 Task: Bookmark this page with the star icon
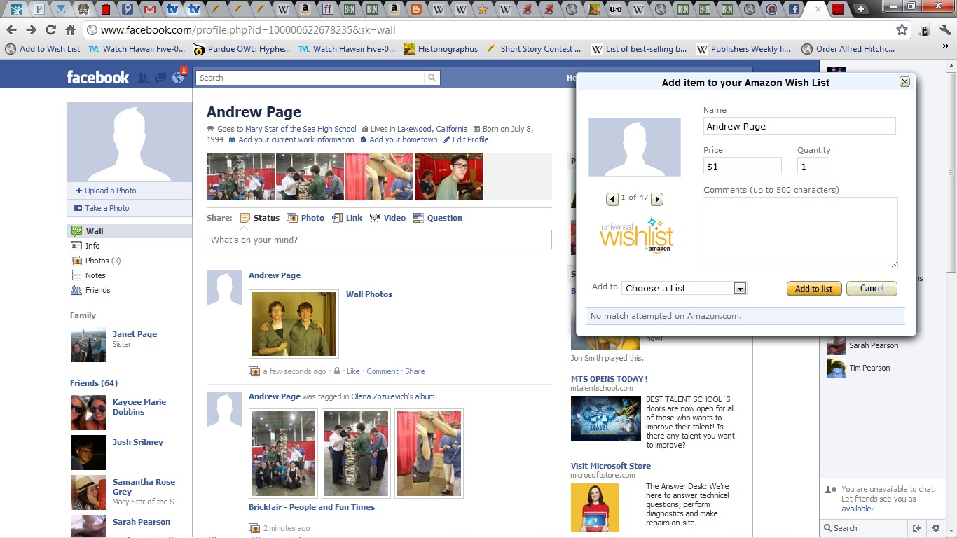pyautogui.click(x=902, y=29)
